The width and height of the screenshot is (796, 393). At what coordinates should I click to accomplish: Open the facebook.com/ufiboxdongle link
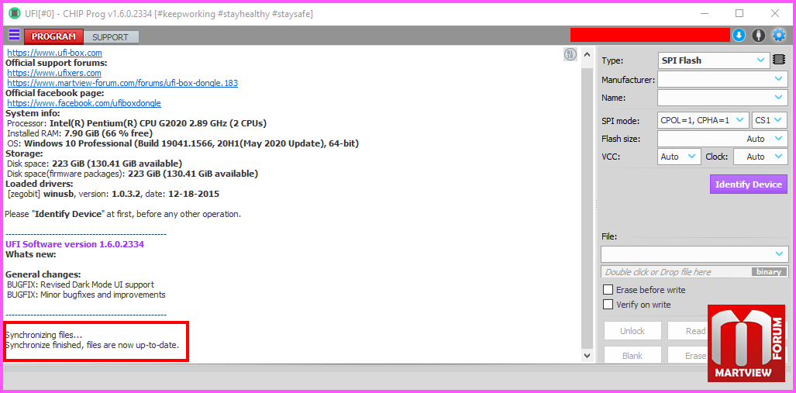click(x=84, y=103)
